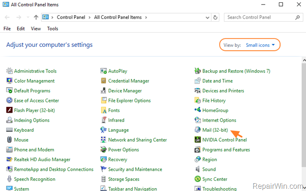Click the NVIDIA Control Panel icon
The width and height of the screenshot is (306, 191).
tap(198, 140)
